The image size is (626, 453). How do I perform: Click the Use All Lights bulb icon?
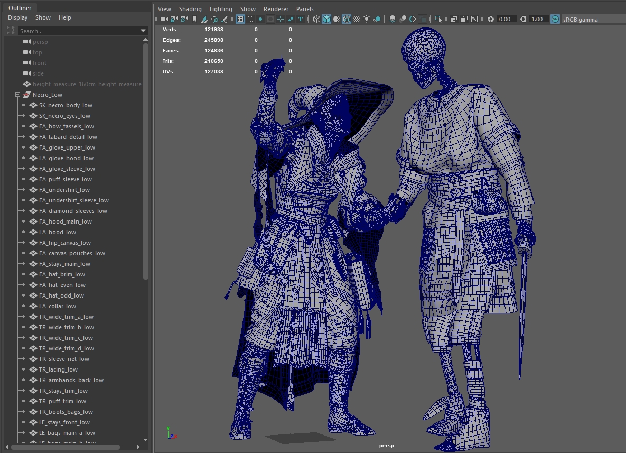[x=367, y=19]
